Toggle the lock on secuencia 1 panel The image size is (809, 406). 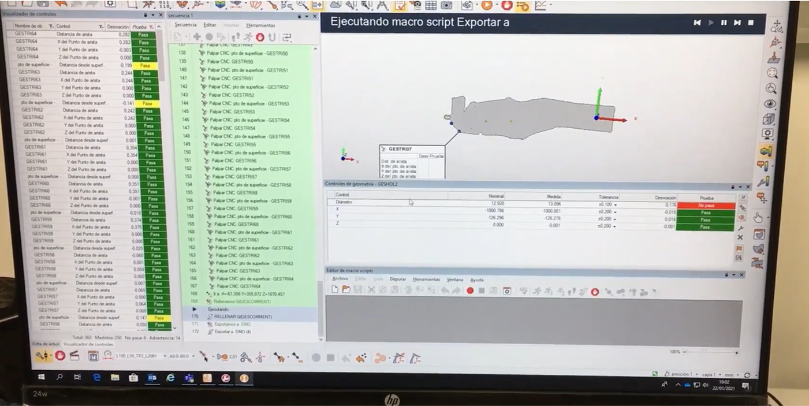(x=299, y=16)
